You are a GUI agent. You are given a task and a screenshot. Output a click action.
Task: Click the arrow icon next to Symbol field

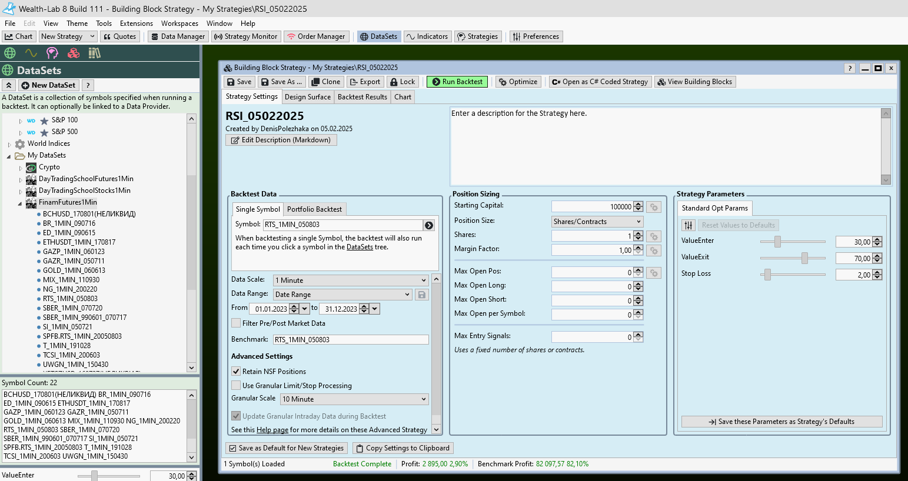tap(429, 225)
